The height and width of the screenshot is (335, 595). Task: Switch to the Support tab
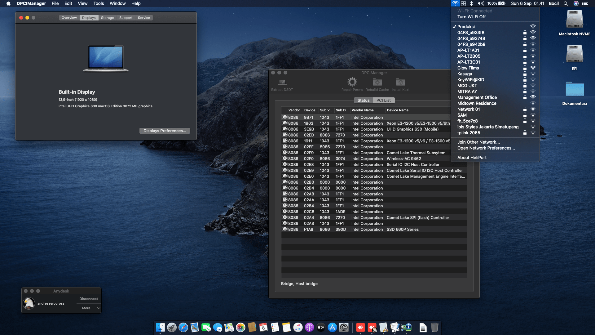pos(126,18)
